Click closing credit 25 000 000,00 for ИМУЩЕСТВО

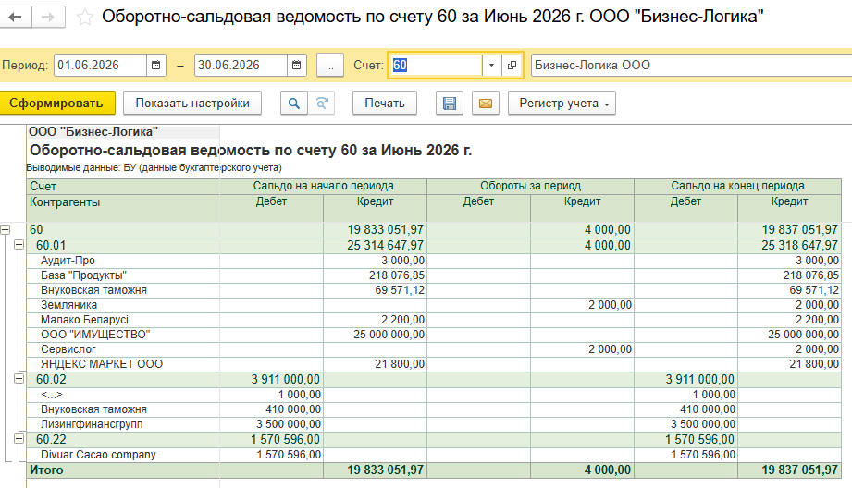click(x=803, y=335)
